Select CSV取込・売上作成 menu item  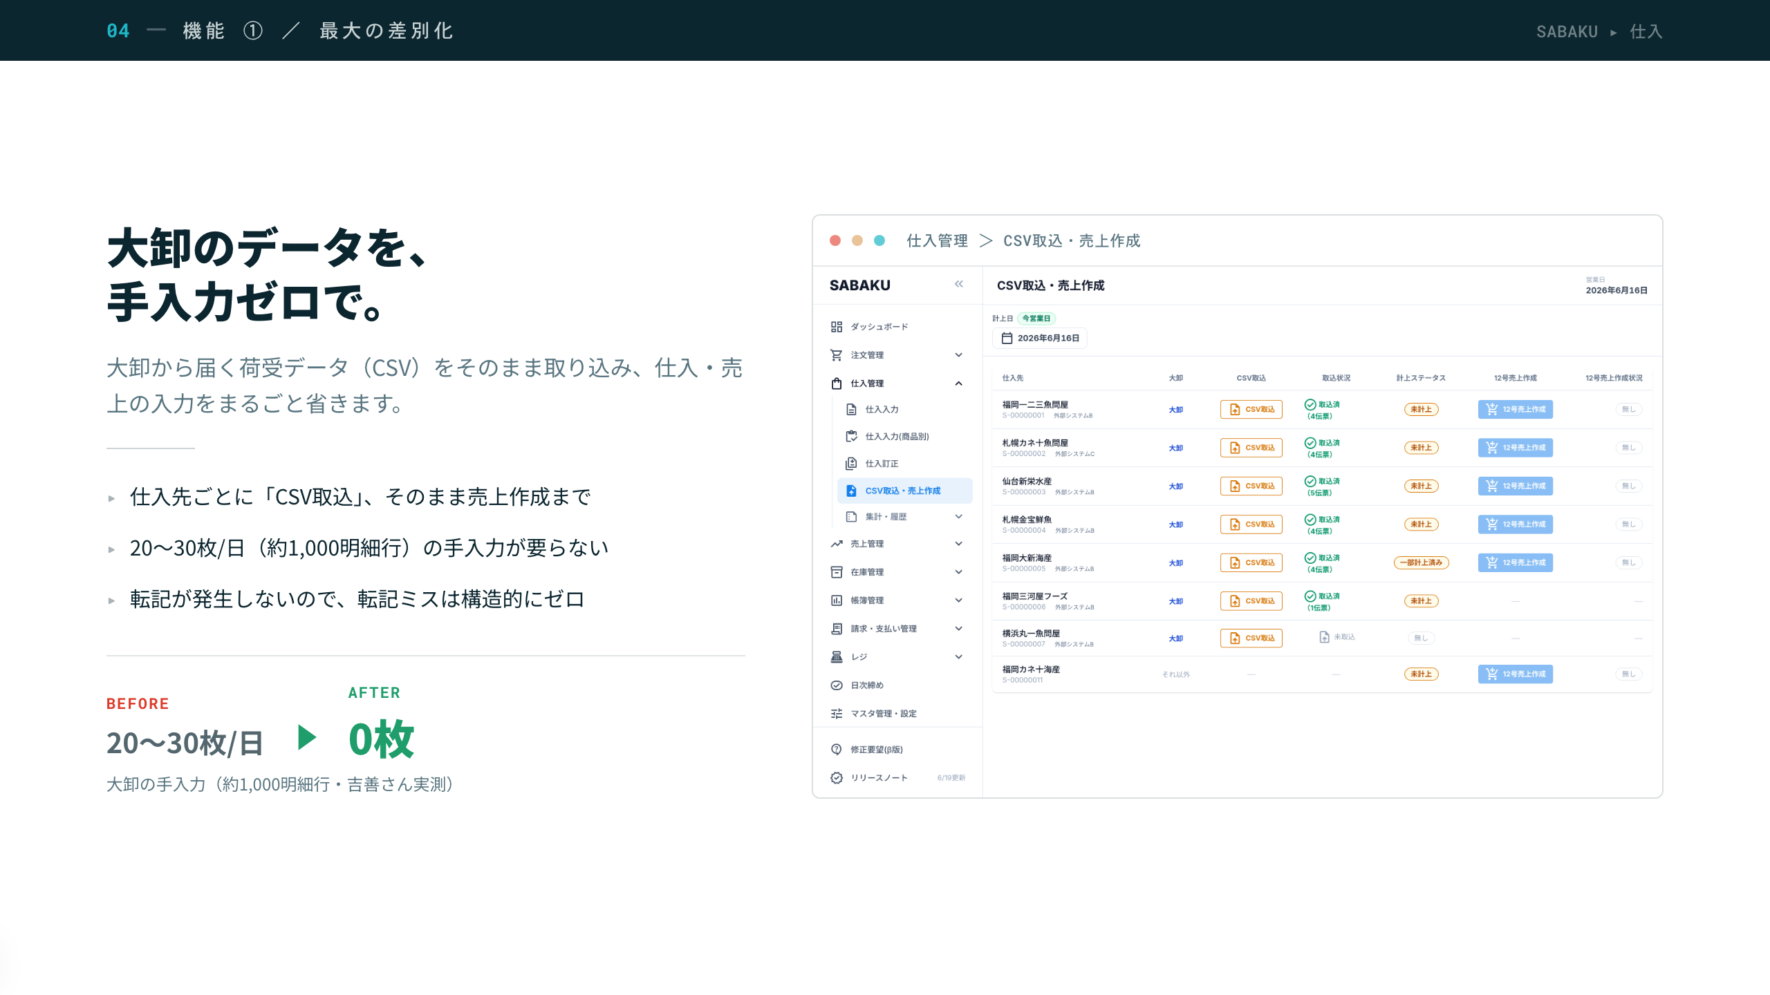click(x=905, y=491)
